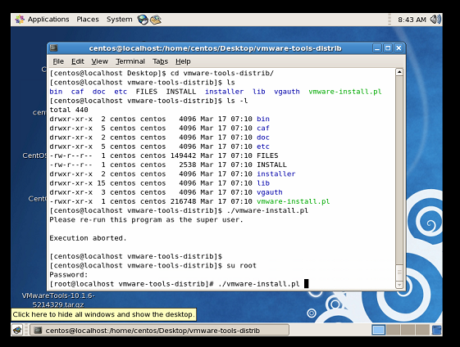Click the 'Password:' prompt line
Screen dimensions: 460x347
[69, 275]
